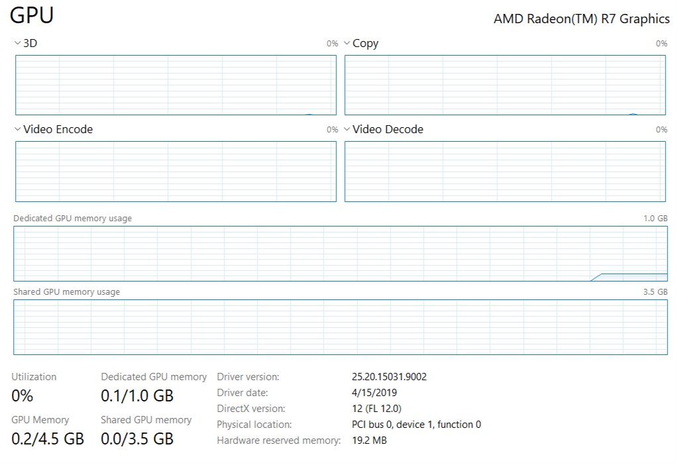Click the PCI bus 0, device 1 value
Image resolution: width=677 pixels, height=463 pixels.
pos(416,425)
